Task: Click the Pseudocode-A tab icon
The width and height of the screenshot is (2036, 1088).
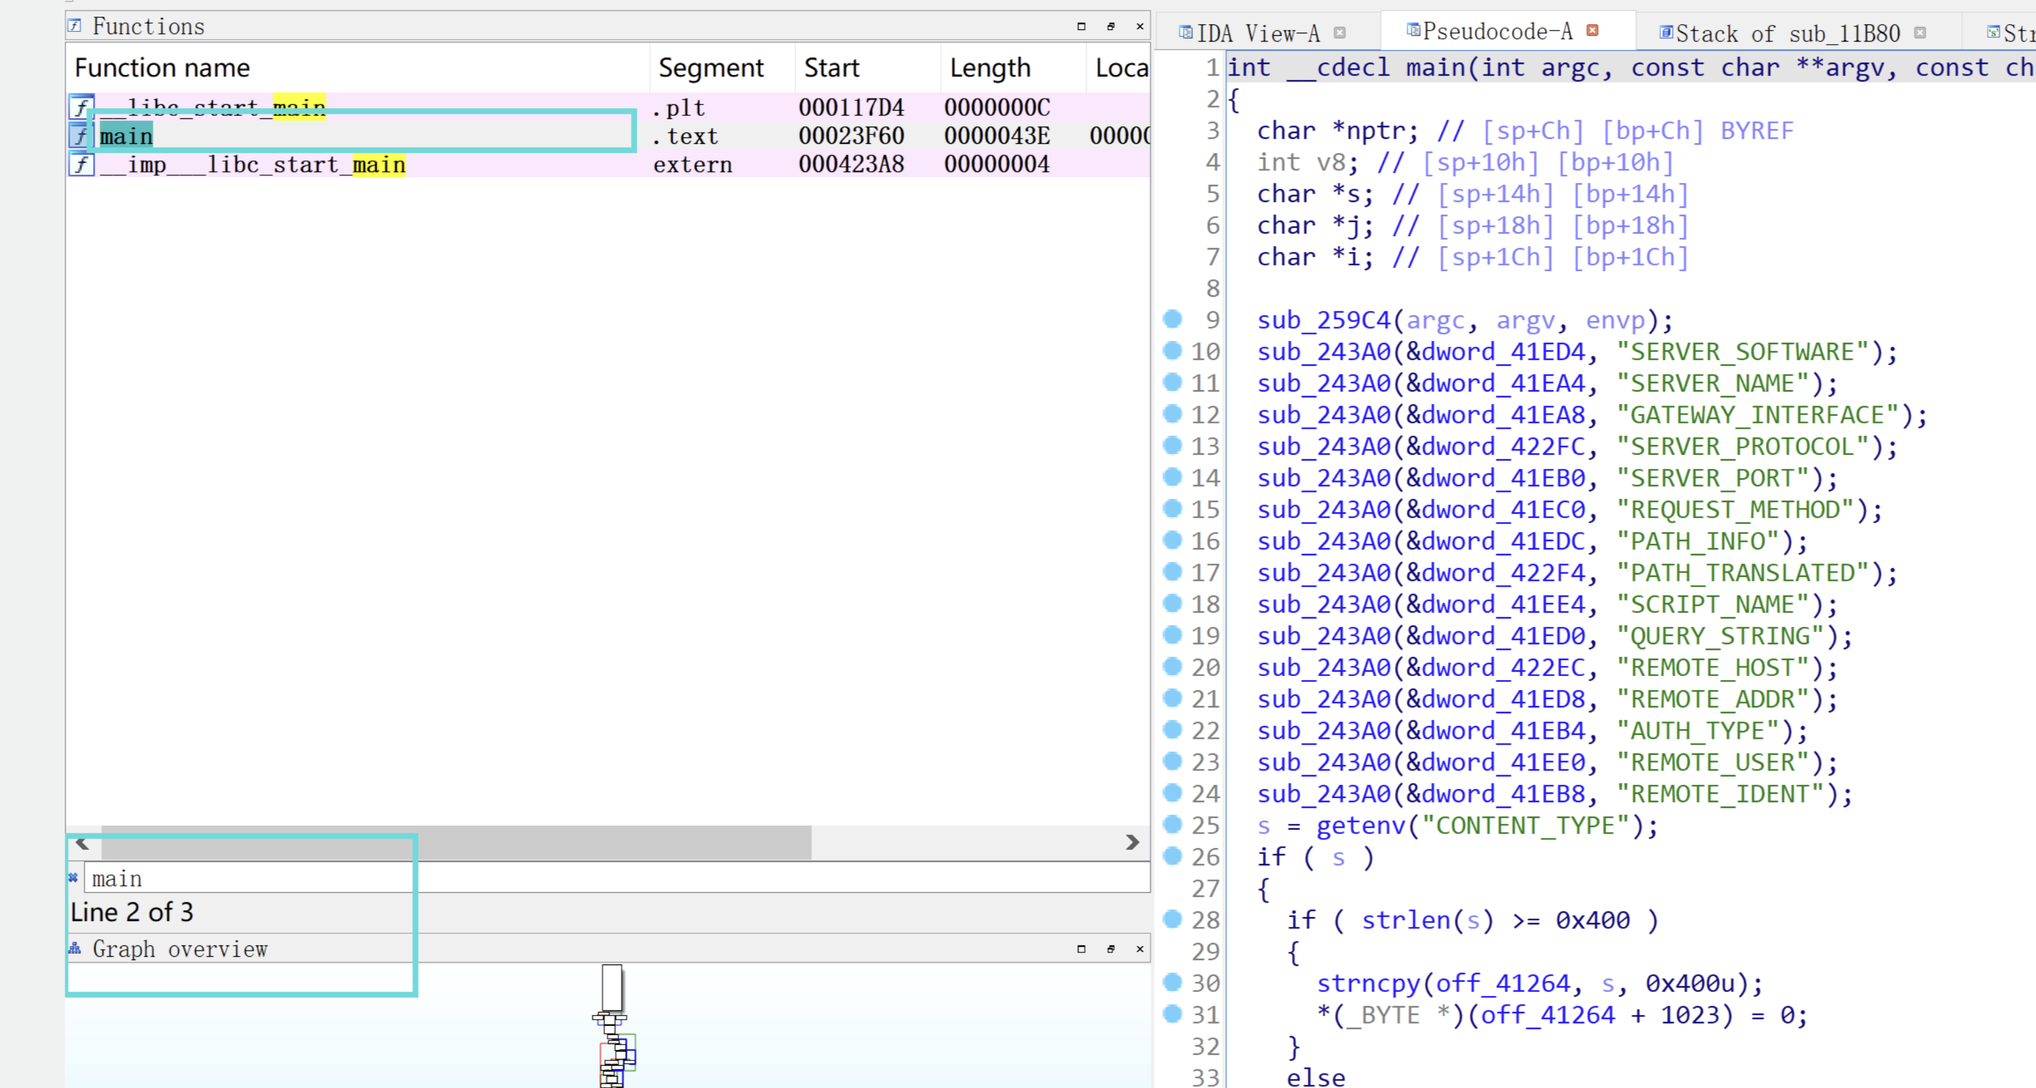Action: (x=1413, y=30)
